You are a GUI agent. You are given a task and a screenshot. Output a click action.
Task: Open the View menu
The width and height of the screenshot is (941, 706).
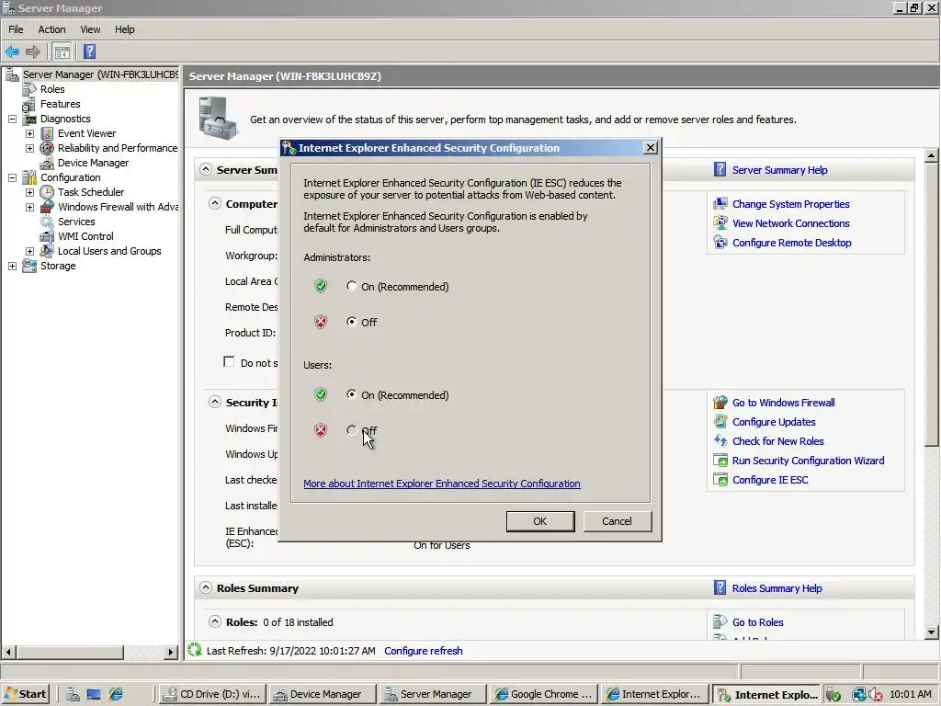[90, 29]
